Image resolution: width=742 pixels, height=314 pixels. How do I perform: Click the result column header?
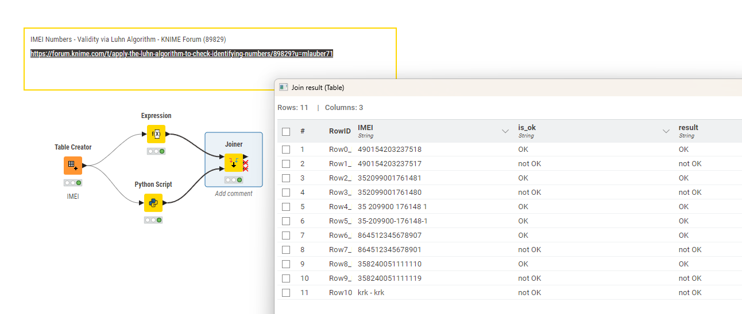click(688, 128)
